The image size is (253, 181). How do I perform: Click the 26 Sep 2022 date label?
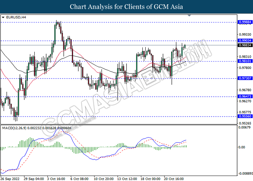click(x=10, y=179)
